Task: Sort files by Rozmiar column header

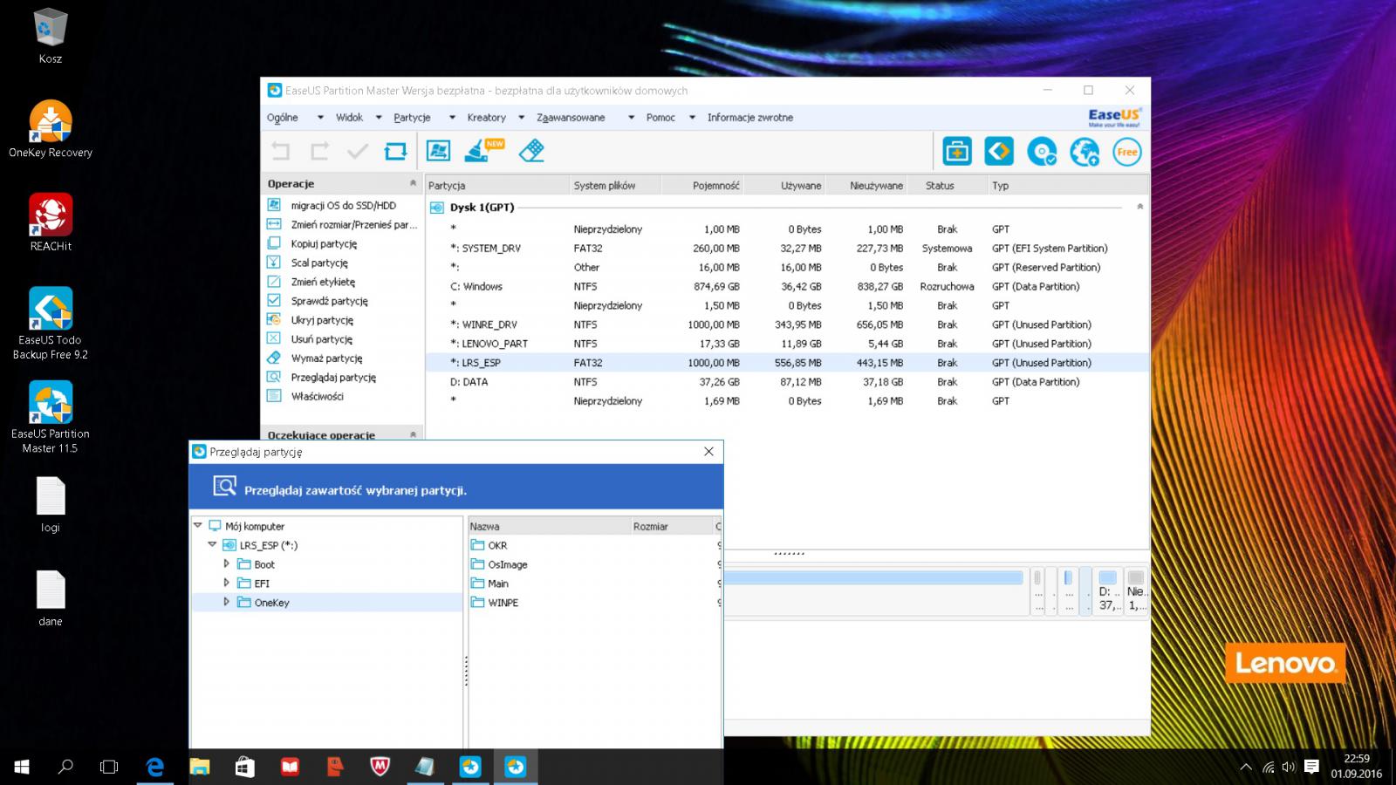Action: (x=672, y=526)
